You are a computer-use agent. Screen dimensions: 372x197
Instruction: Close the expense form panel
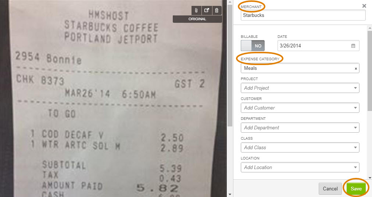pyautogui.click(x=364, y=6)
